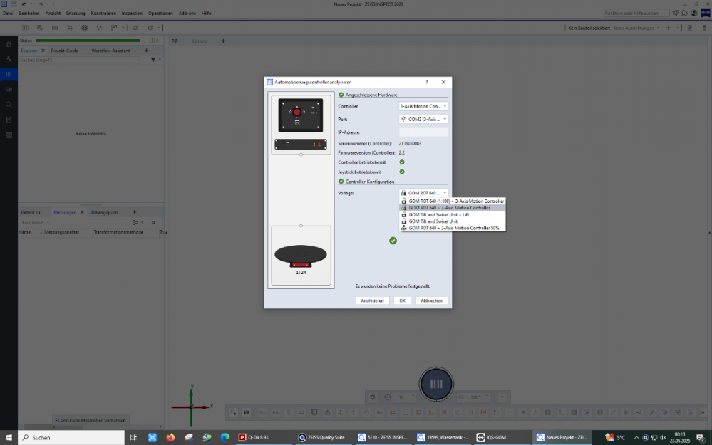712x445 pixels.
Task: Switch to the Projekt-Guide tab
Action: click(64, 51)
